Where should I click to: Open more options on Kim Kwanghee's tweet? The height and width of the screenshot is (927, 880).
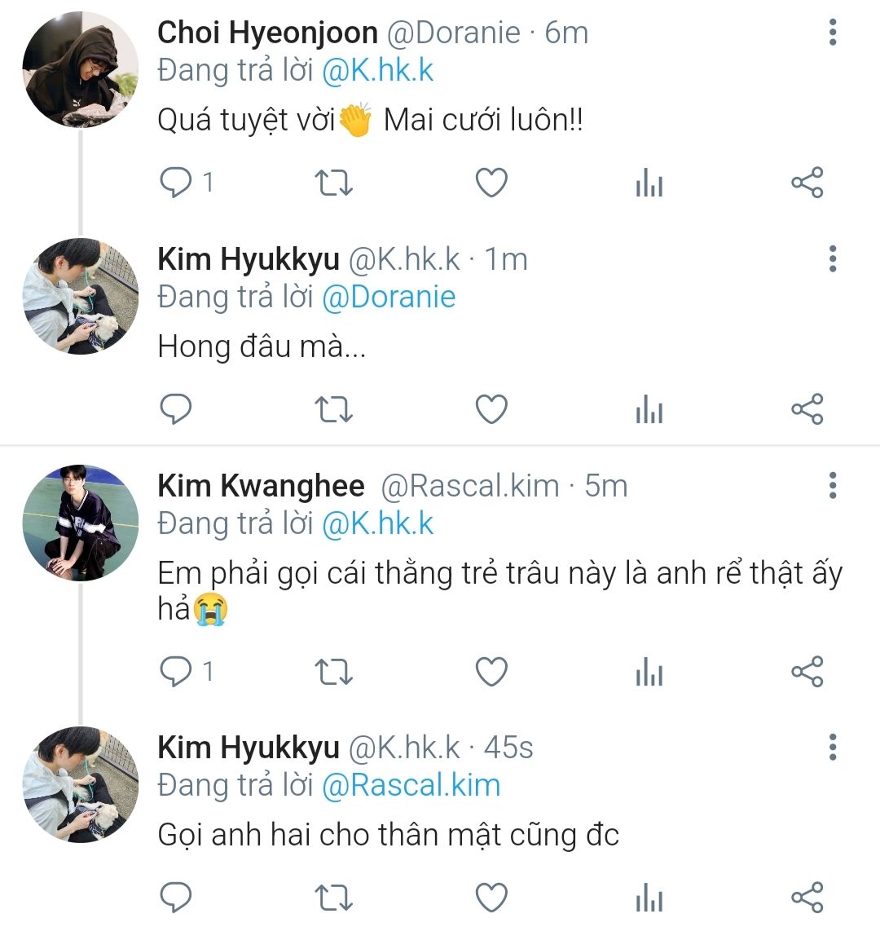832,485
